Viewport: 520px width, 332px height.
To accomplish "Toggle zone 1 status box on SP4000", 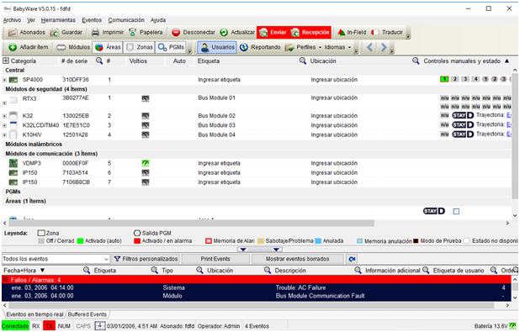I will coord(444,79).
